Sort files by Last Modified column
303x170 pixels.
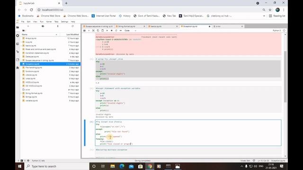70,34
